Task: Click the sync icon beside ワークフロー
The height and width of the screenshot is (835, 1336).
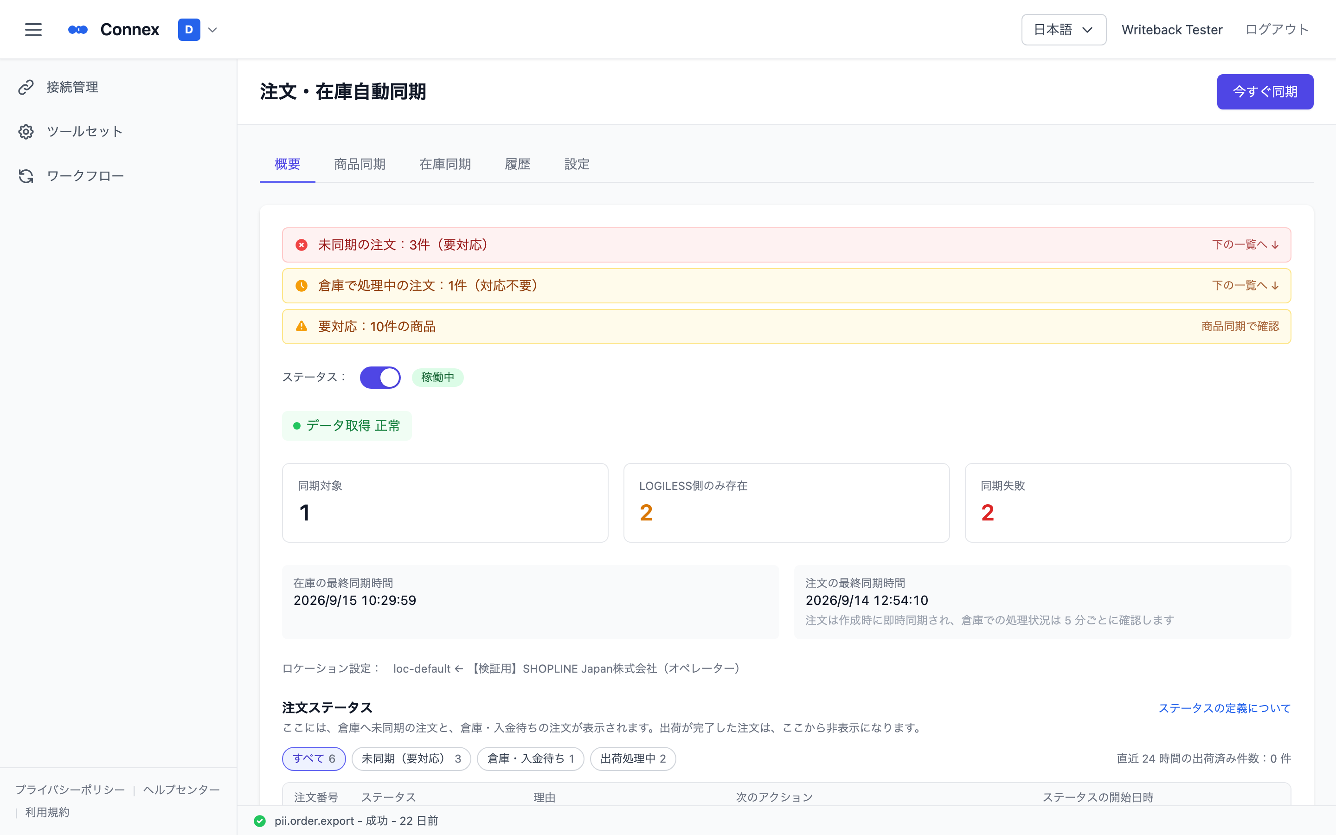Action: click(26, 176)
